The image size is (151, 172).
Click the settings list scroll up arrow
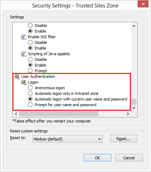point(134,26)
